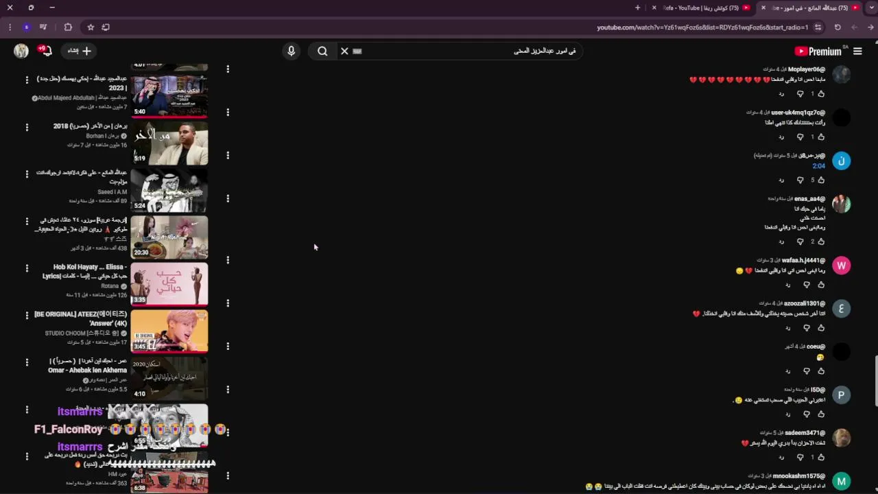Open the 'Rotana' channel name

tap(110, 286)
